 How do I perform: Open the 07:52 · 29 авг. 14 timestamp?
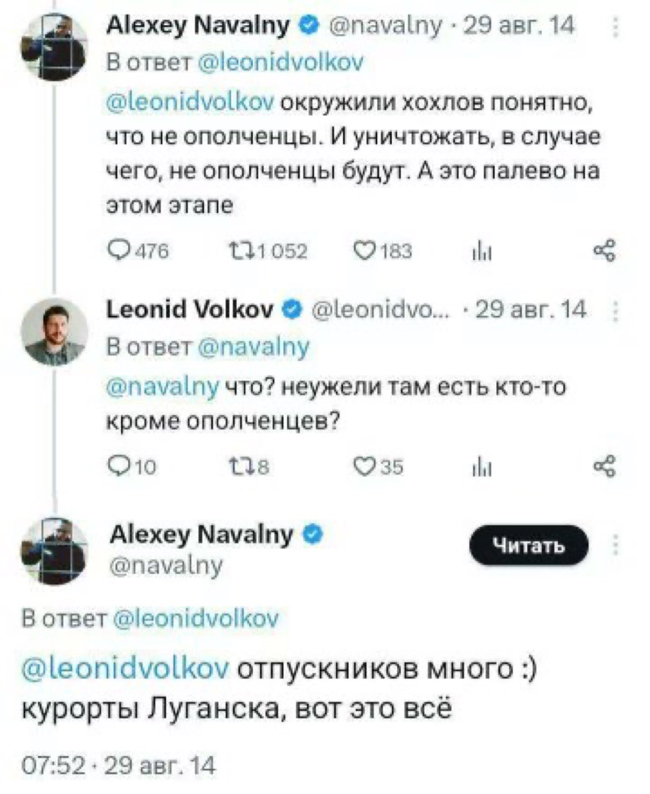pos(118,766)
